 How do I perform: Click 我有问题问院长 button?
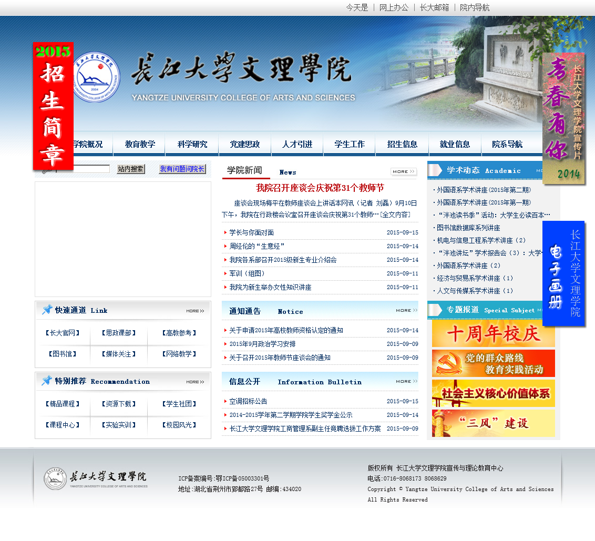[182, 169]
